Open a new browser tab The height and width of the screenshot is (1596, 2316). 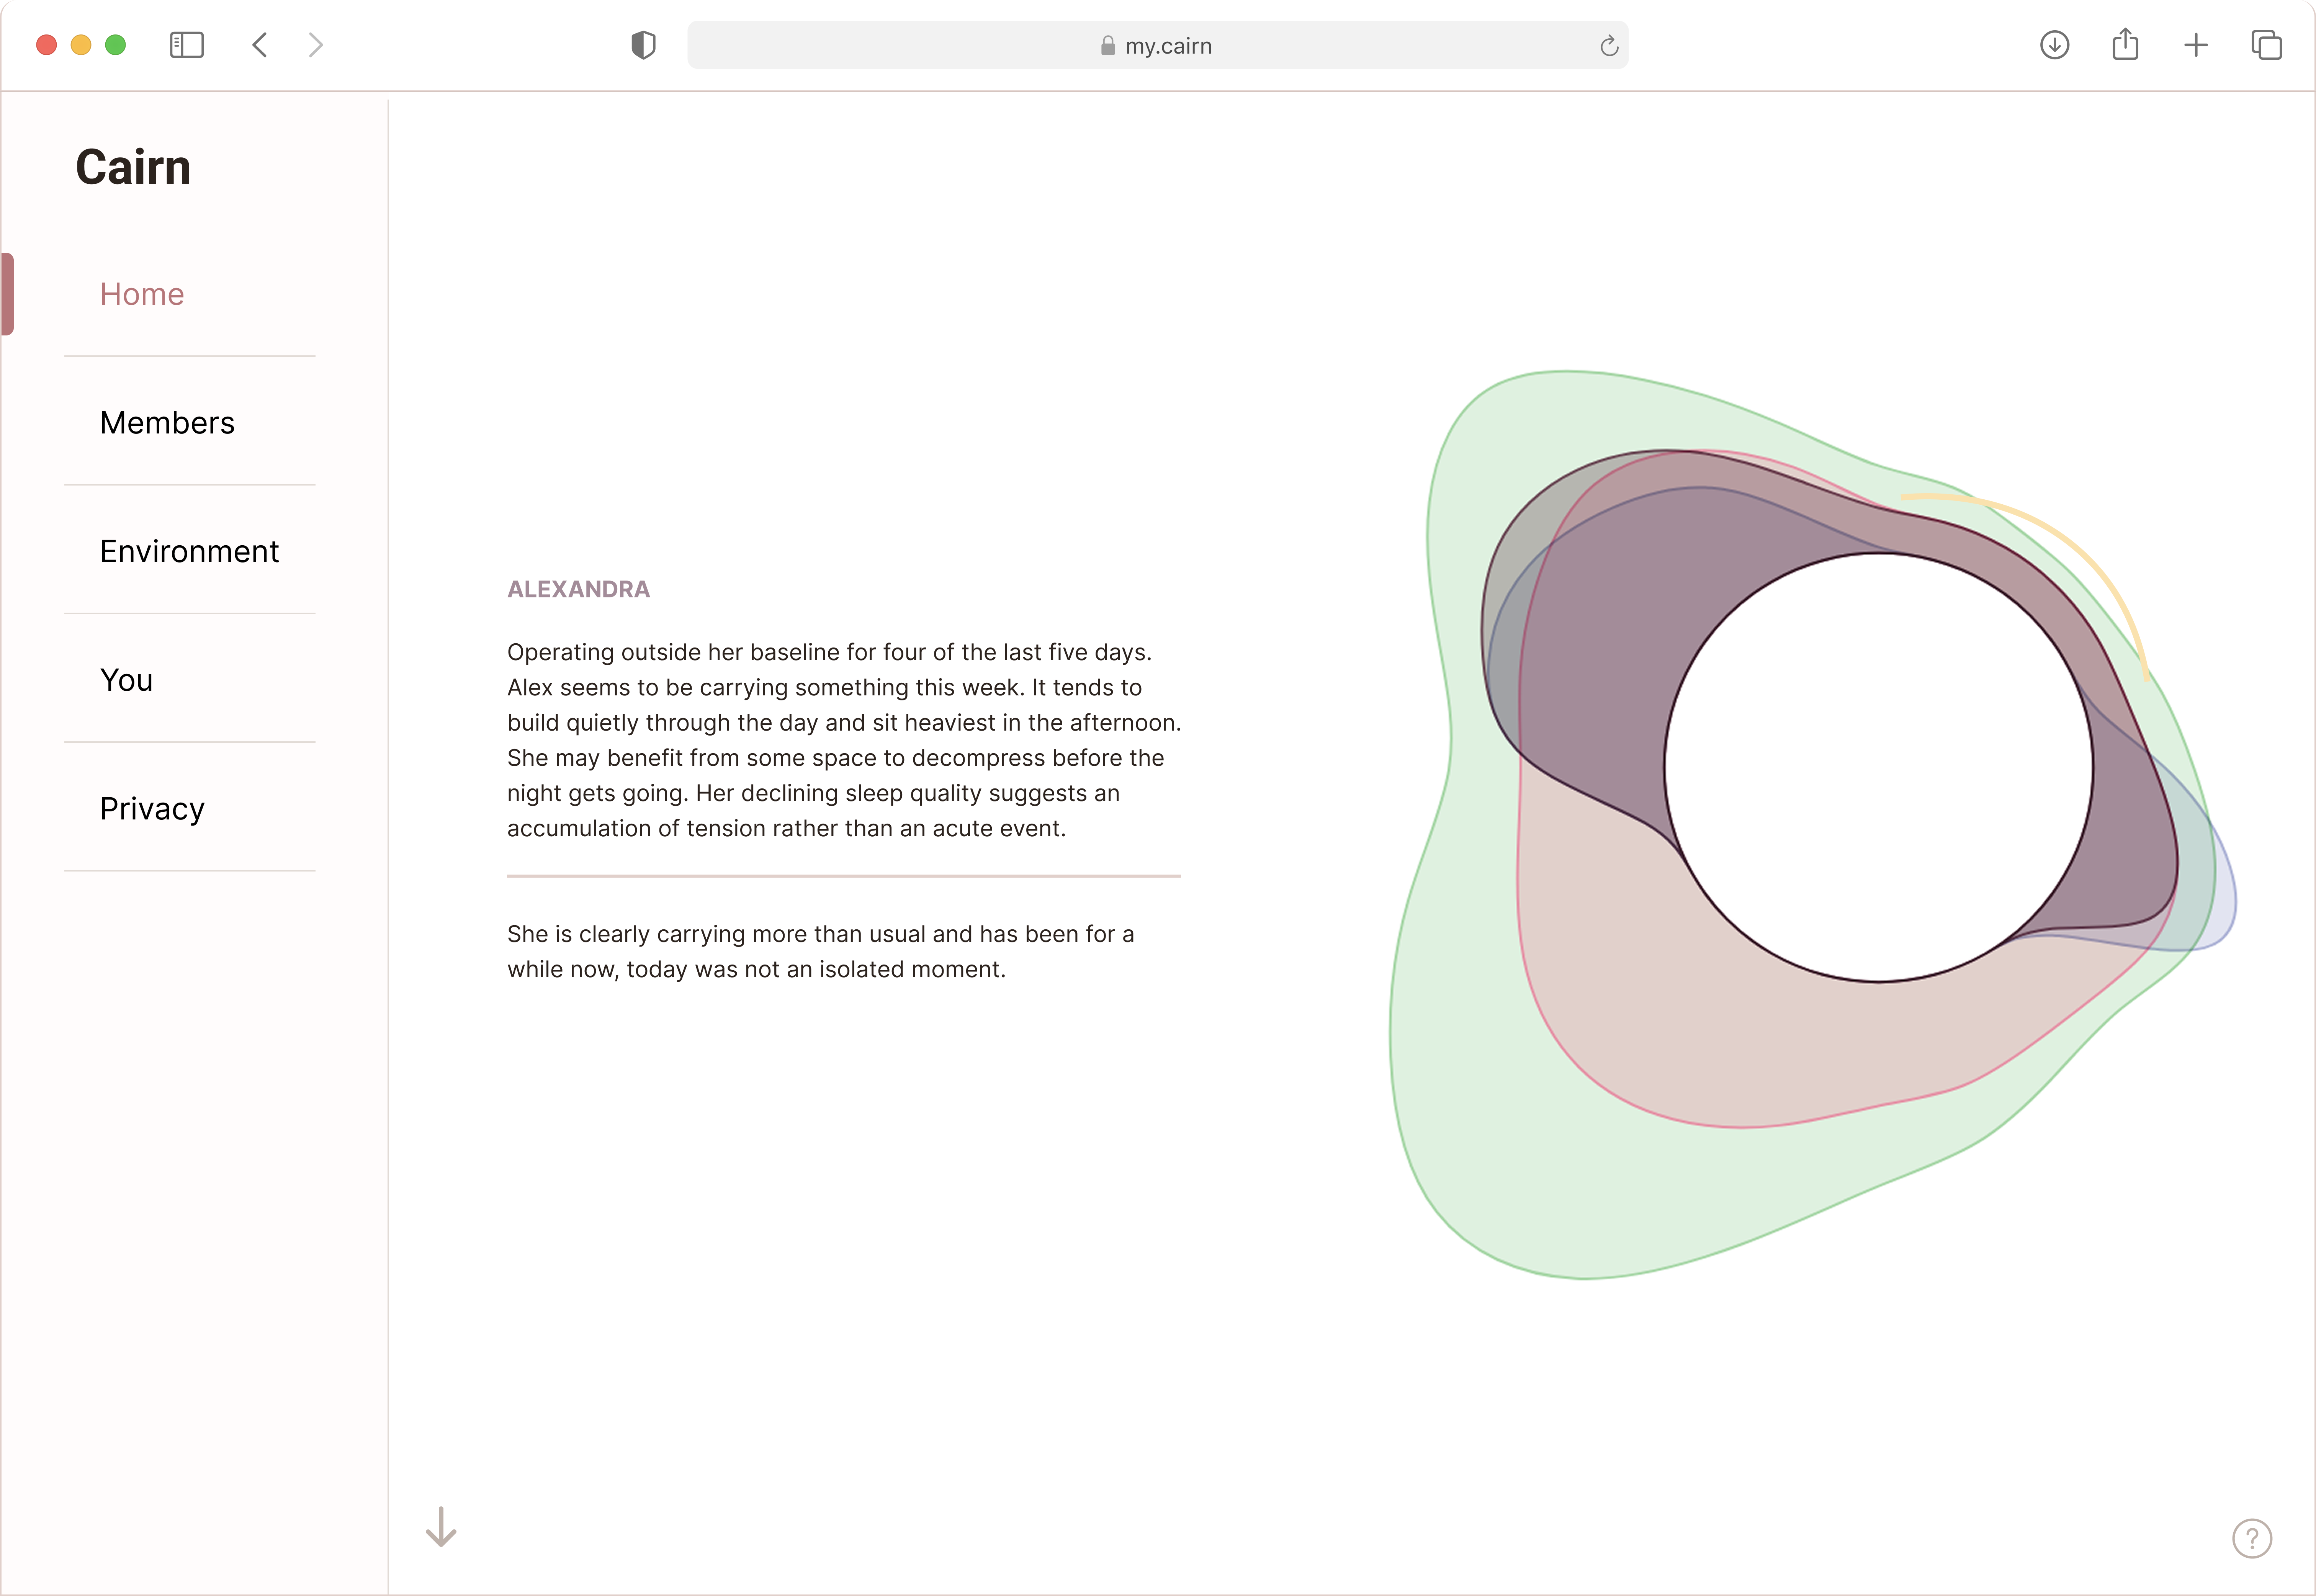click(x=2196, y=45)
